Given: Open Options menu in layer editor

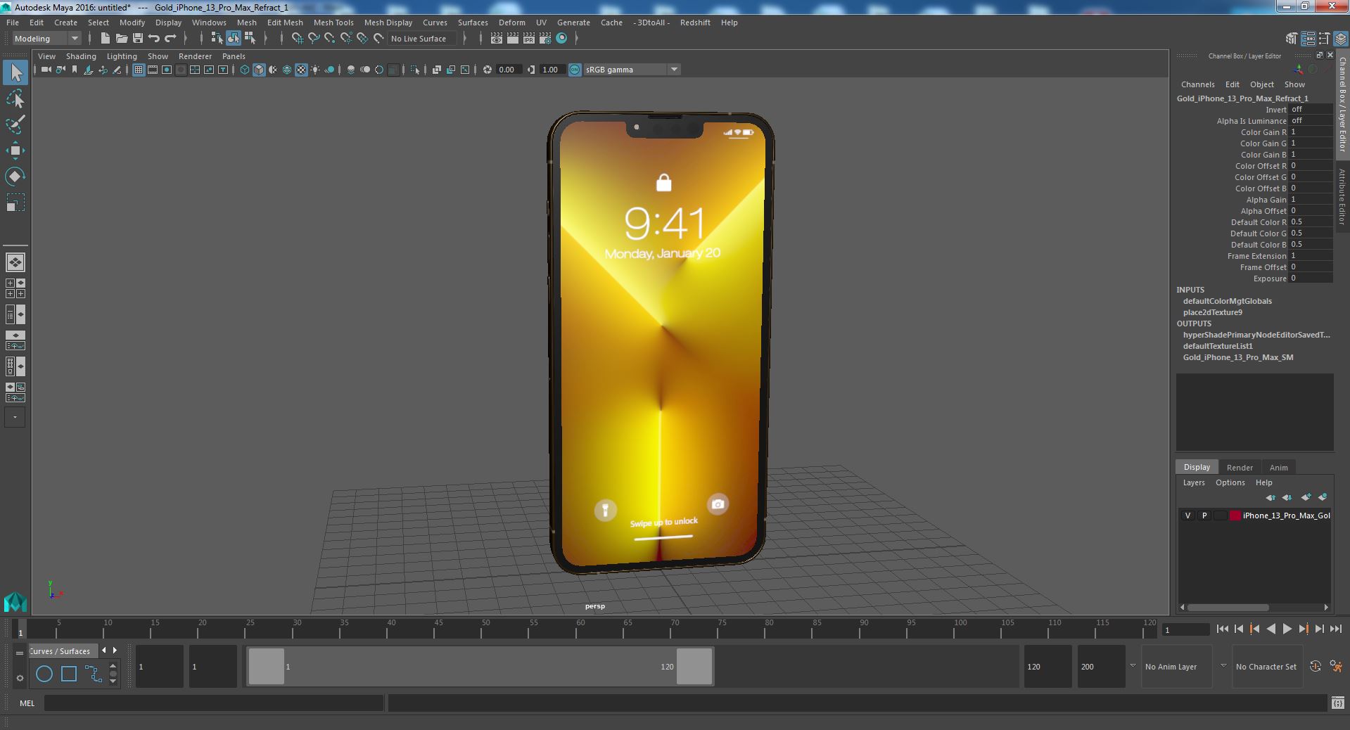Looking at the screenshot, I should click(1230, 482).
